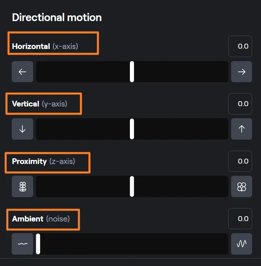The height and width of the screenshot is (266, 261).
Task: Select the low-noise flat wave Ambient icon
Action: 22,244
